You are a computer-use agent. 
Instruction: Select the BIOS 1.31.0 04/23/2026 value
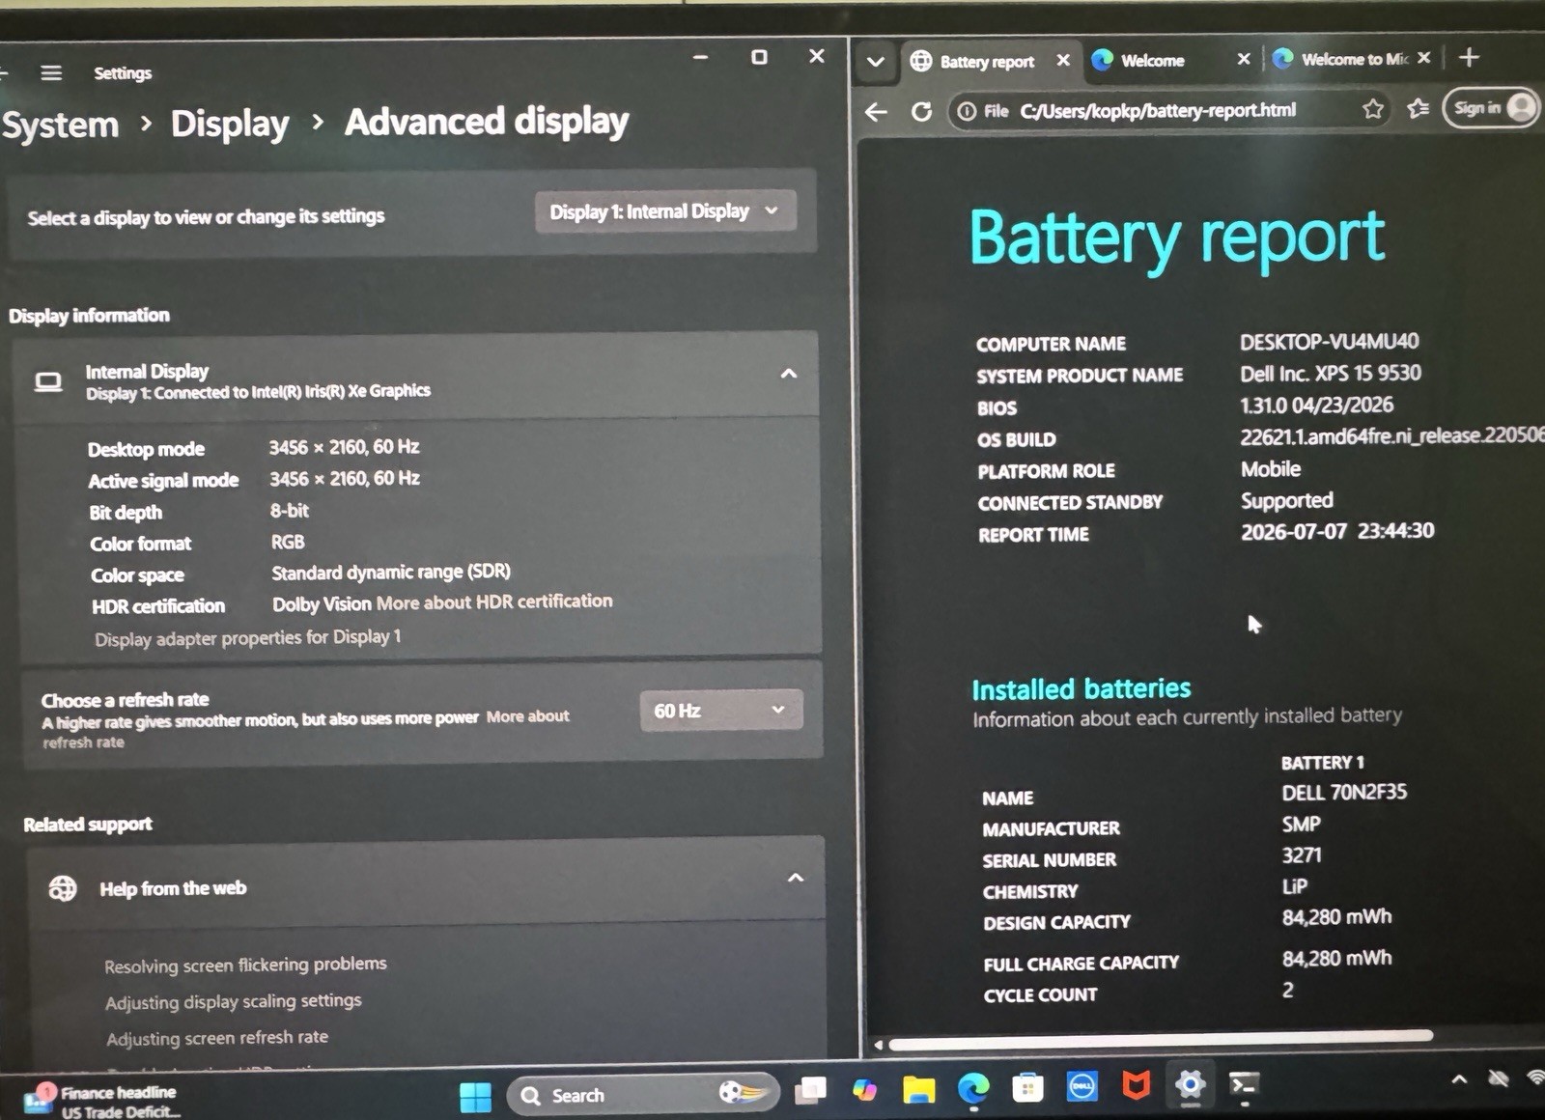[x=1316, y=405]
